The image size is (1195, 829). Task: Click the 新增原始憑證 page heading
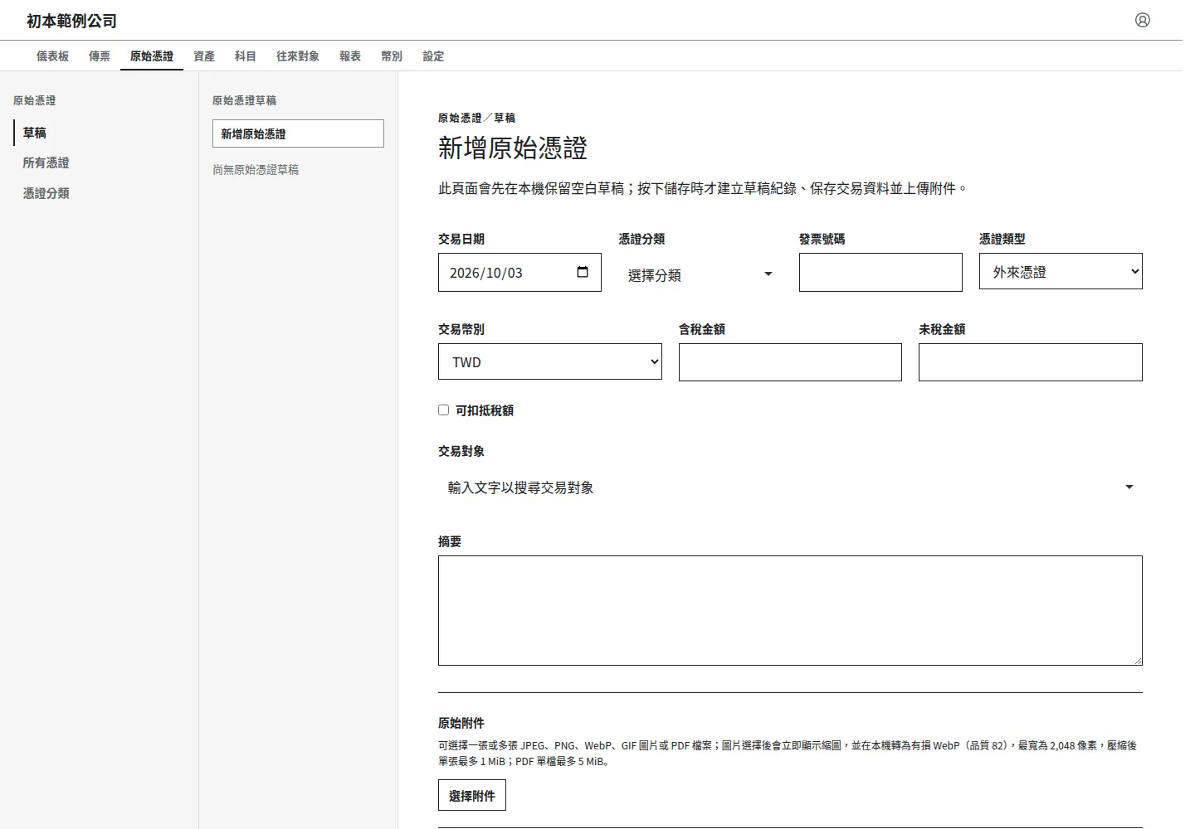click(513, 148)
